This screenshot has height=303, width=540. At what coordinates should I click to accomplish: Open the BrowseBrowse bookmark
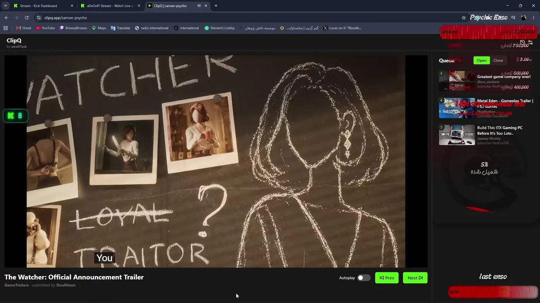point(73,28)
